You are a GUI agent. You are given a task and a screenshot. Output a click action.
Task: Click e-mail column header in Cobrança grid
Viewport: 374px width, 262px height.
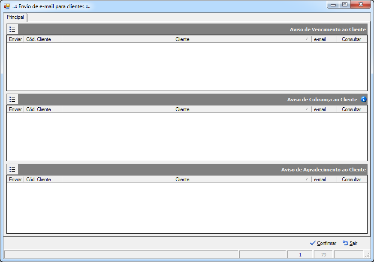tap(324, 109)
